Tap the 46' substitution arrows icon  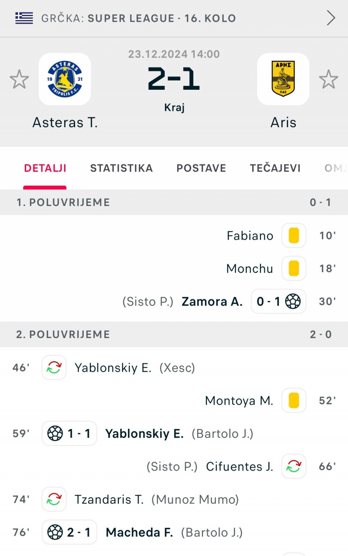point(54,367)
